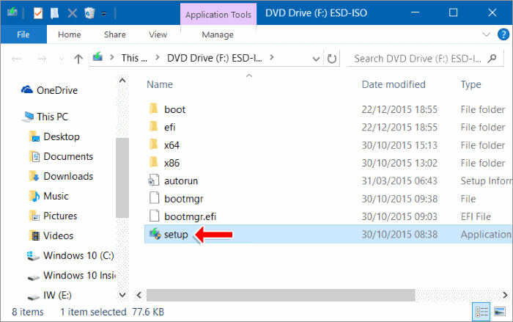Click the horizontal scrollbar thumb
Image resolution: width=513 pixels, height=322 pixels.
[281, 295]
